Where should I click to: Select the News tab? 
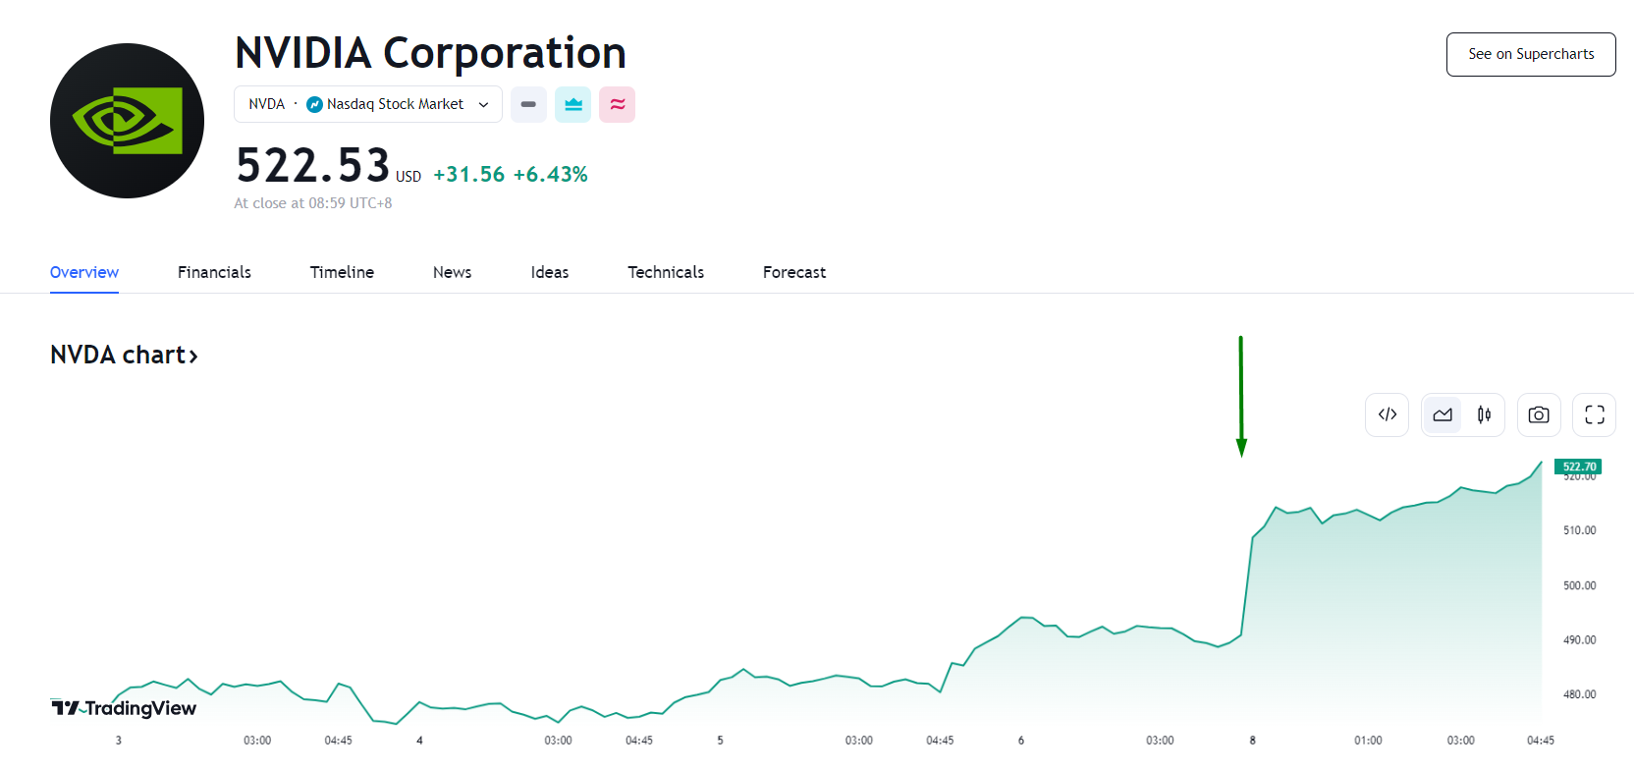[452, 272]
